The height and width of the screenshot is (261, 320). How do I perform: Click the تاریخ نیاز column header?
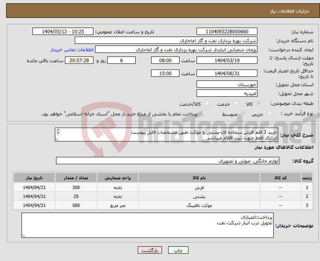(x=34, y=178)
